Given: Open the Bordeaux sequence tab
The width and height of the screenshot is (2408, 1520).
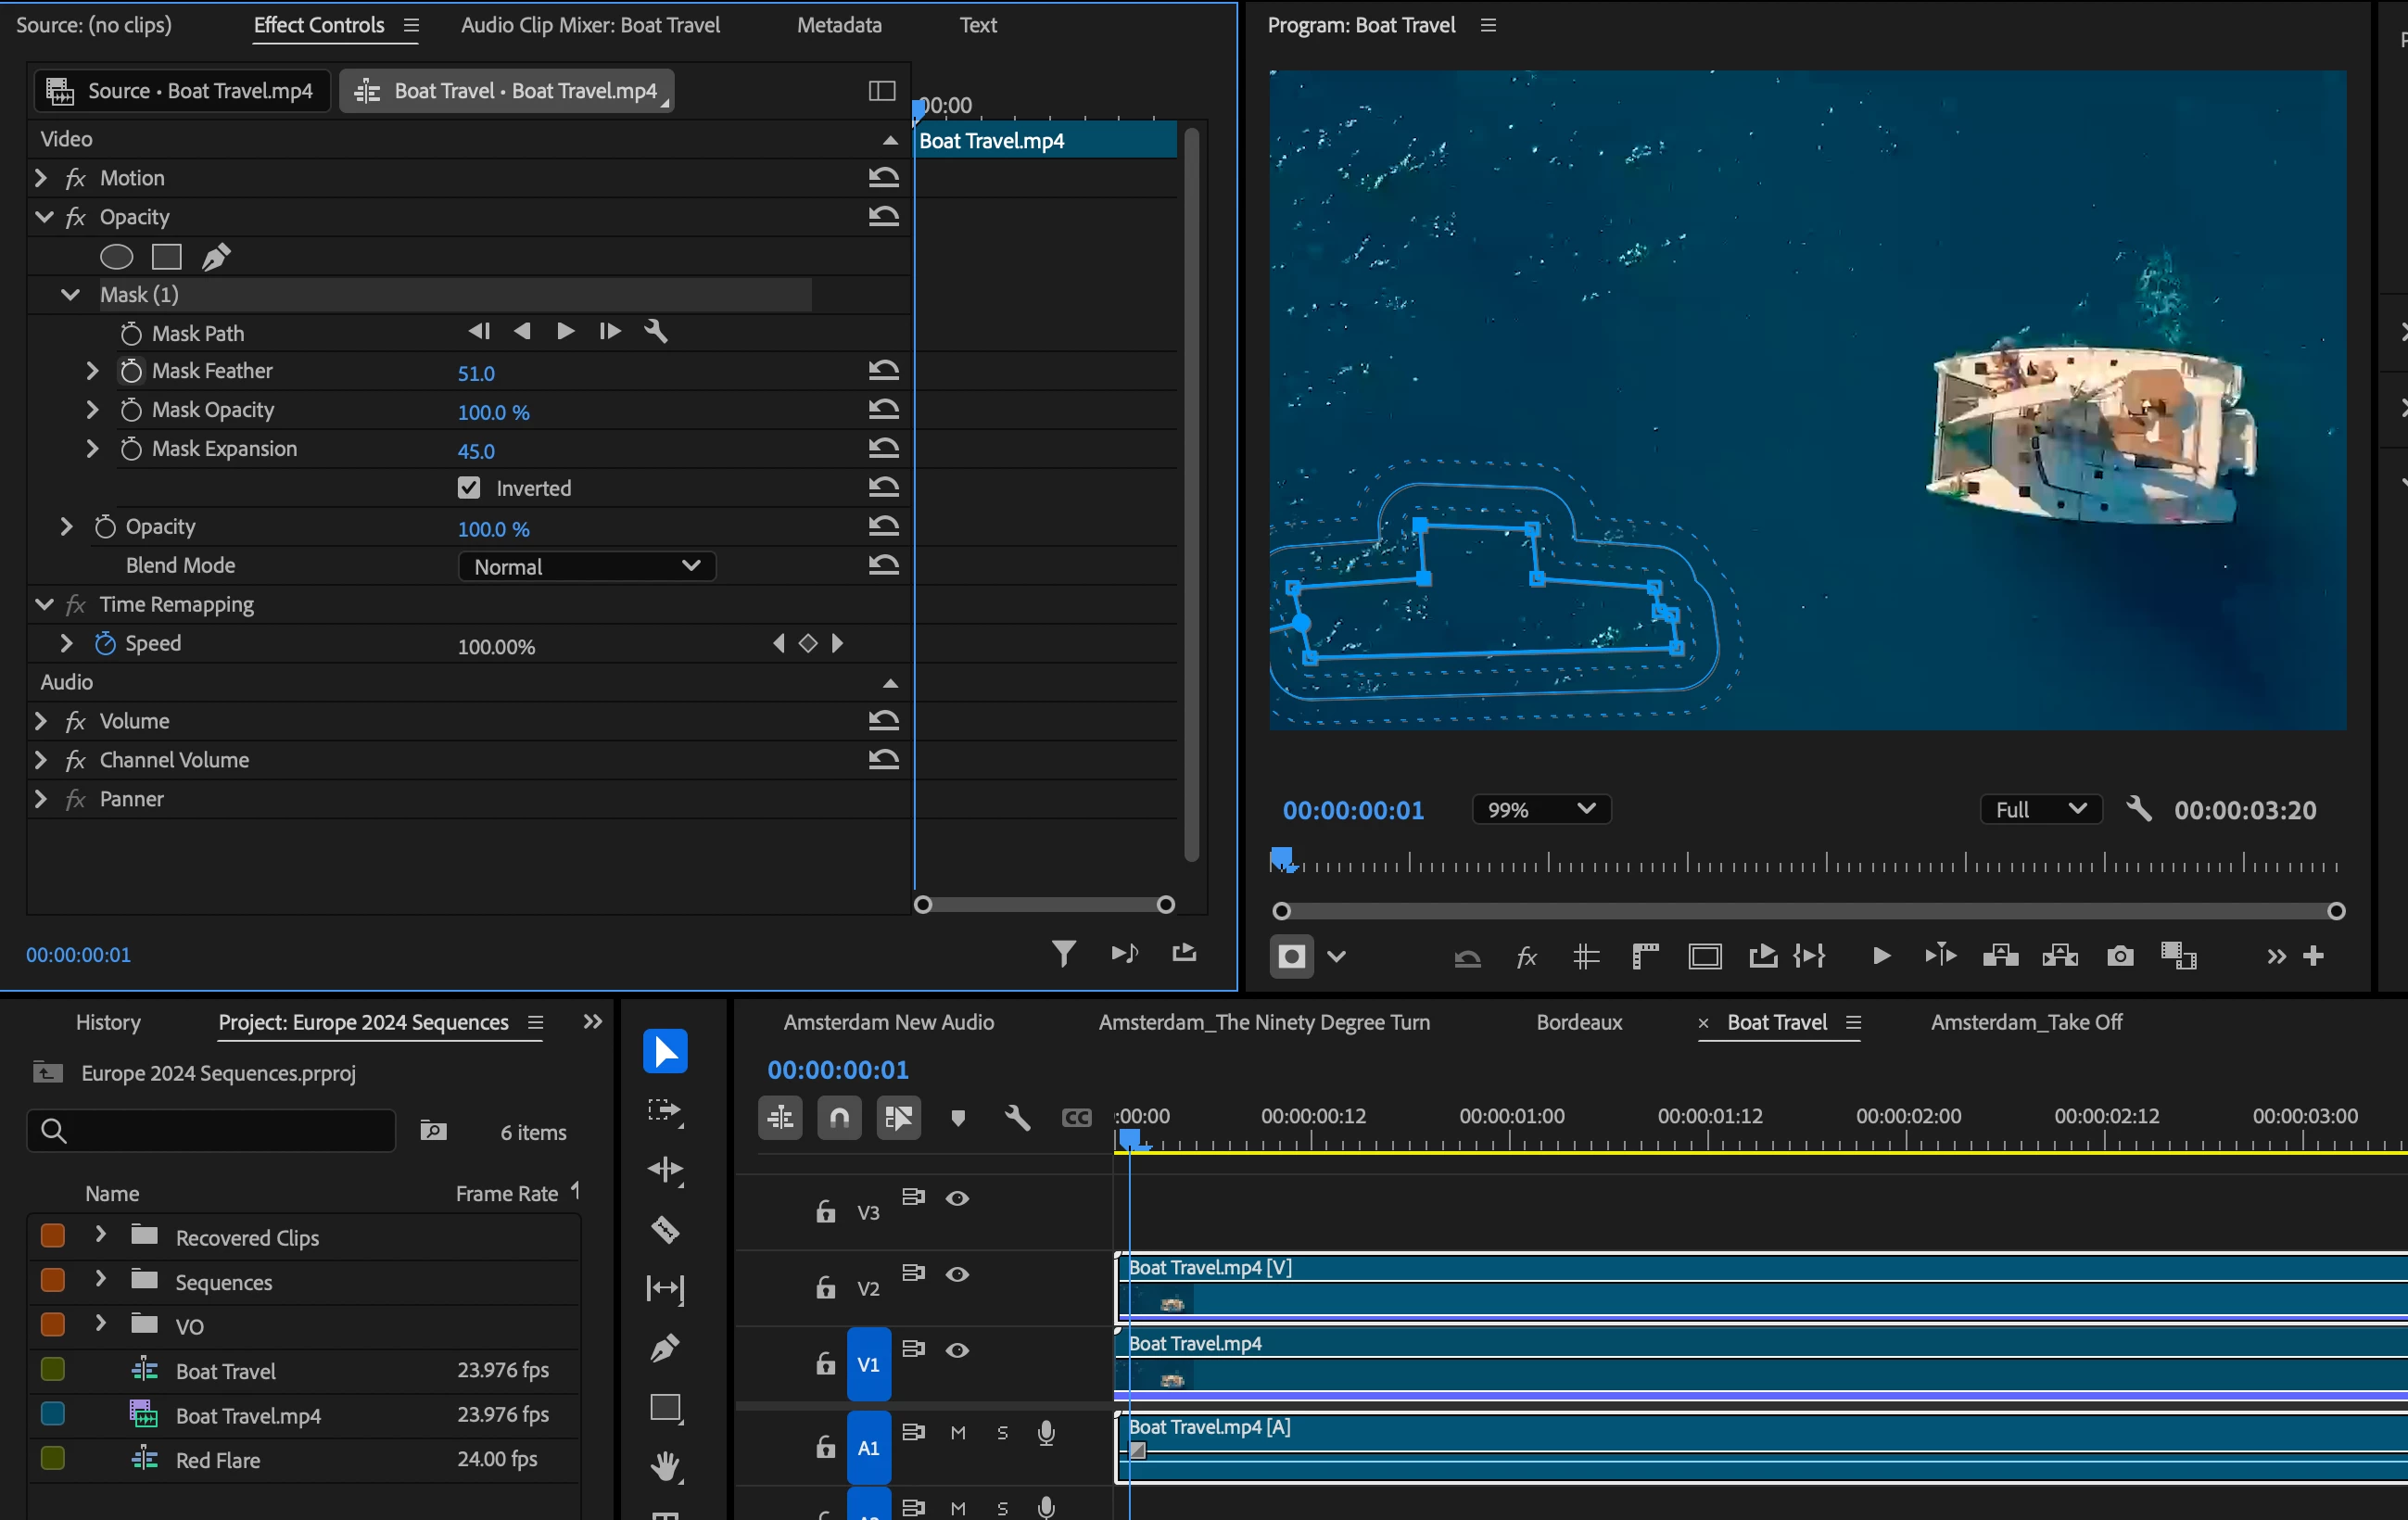Looking at the screenshot, I should tap(1578, 1022).
